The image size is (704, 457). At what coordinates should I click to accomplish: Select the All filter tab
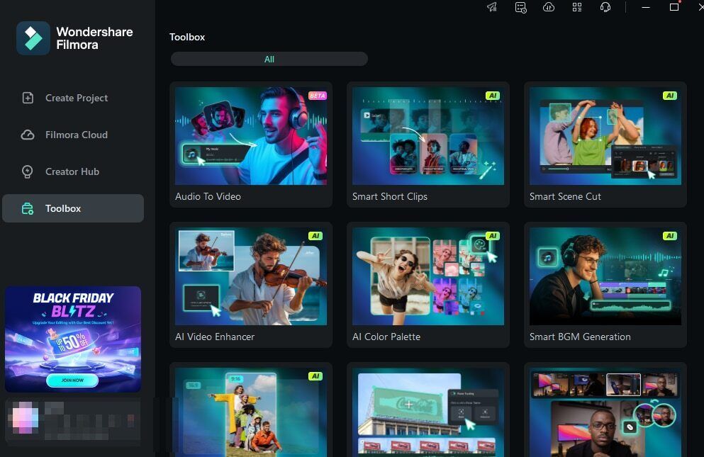click(269, 60)
